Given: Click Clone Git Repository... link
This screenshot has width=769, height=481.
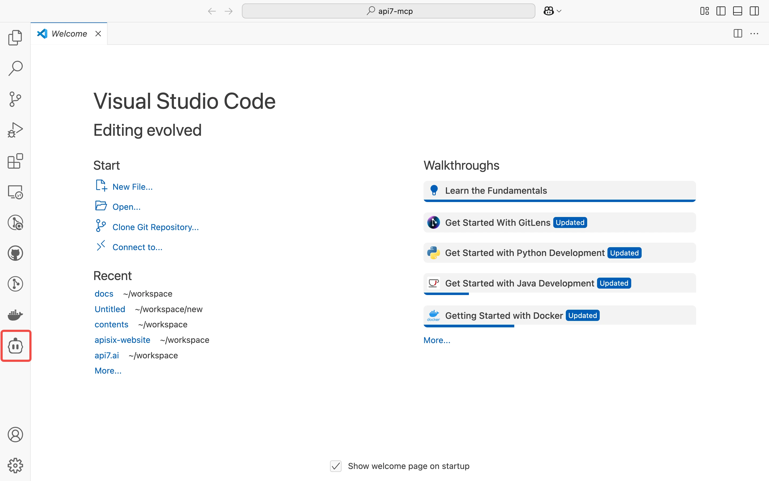Looking at the screenshot, I should [155, 227].
